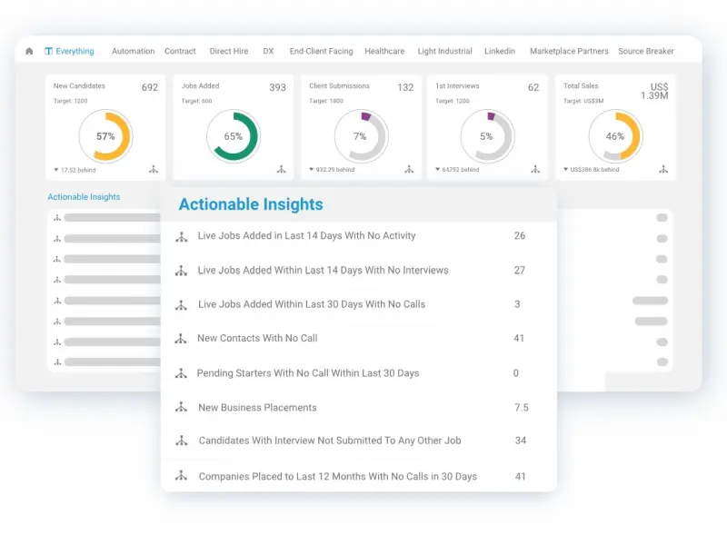Click the small Actionable Insights link
The height and width of the screenshot is (545, 727).
84,196
